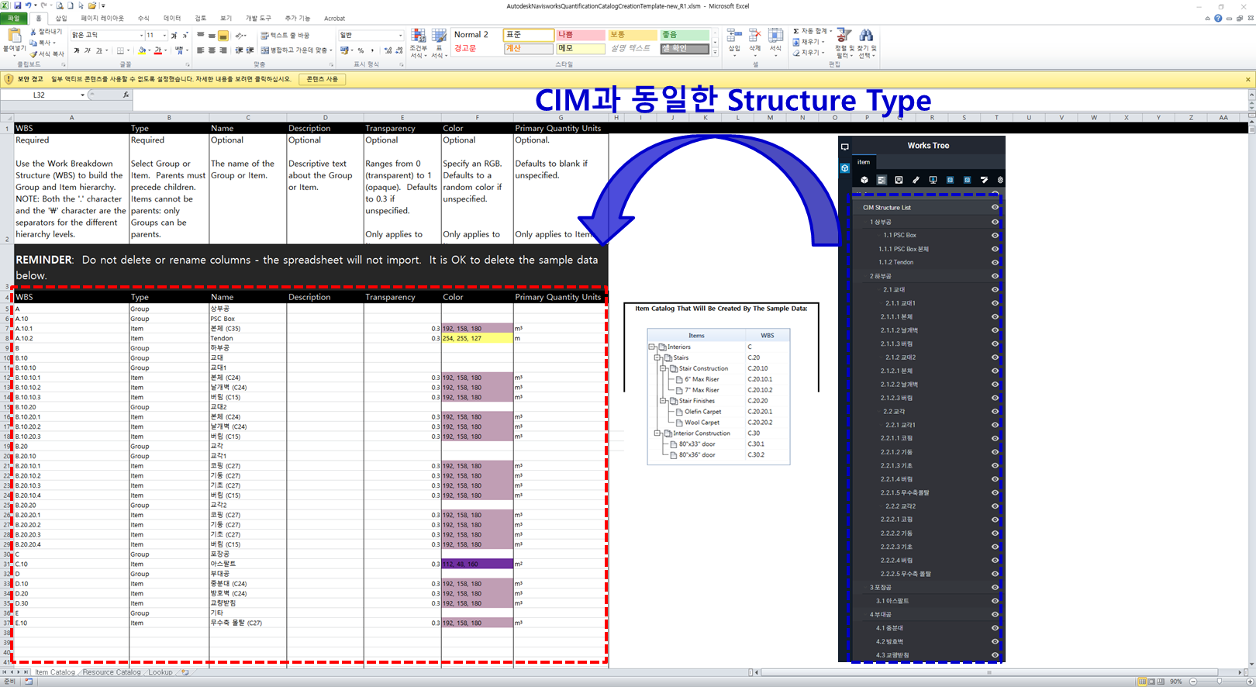Hide the 1.1.2 Tendon tree item
Screen dimensions: 1256x687
pyautogui.click(x=995, y=262)
